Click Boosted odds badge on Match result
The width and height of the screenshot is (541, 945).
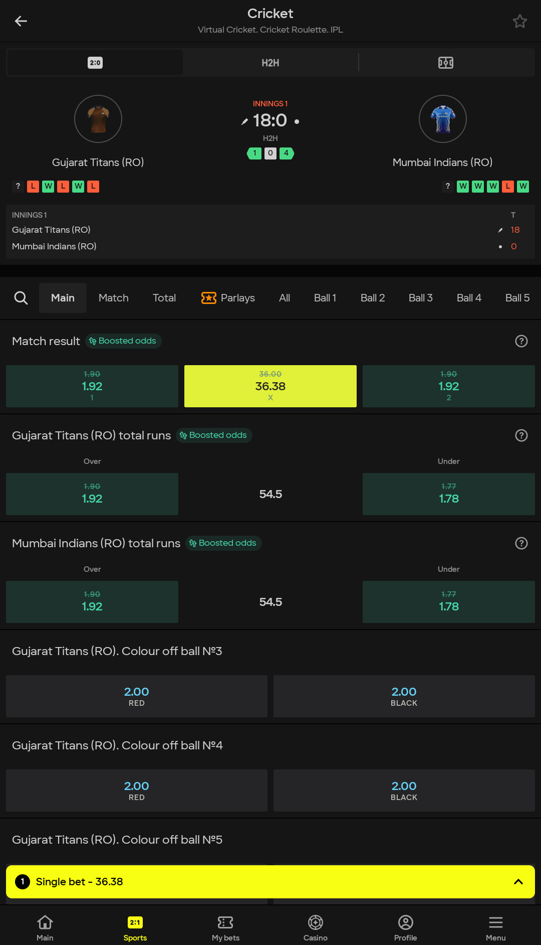coord(123,341)
